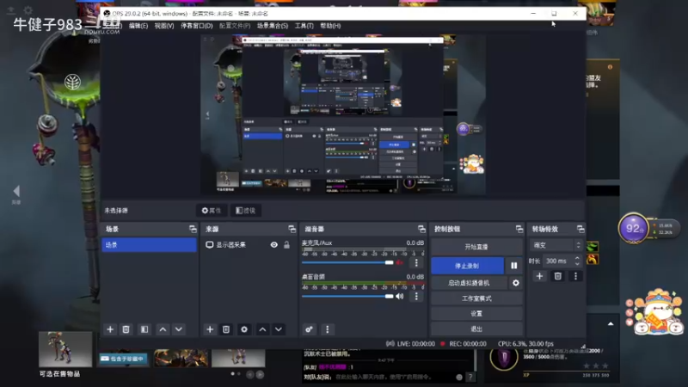Viewport: 688px width, 387px height.
Task: Click the 停止录制 button
Action: [x=467, y=266]
